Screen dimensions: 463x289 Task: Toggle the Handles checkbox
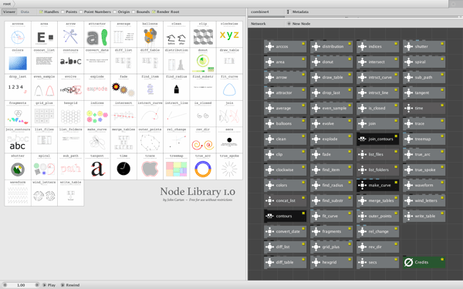click(42, 12)
